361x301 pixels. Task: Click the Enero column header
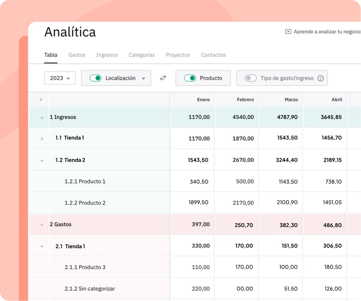click(203, 100)
